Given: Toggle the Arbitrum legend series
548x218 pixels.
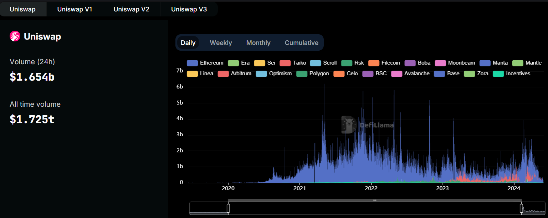Looking at the screenshot, I should click(x=234, y=73).
